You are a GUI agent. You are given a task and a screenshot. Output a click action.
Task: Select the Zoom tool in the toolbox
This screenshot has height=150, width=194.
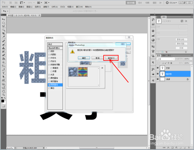pyautogui.click(x=3, y=95)
